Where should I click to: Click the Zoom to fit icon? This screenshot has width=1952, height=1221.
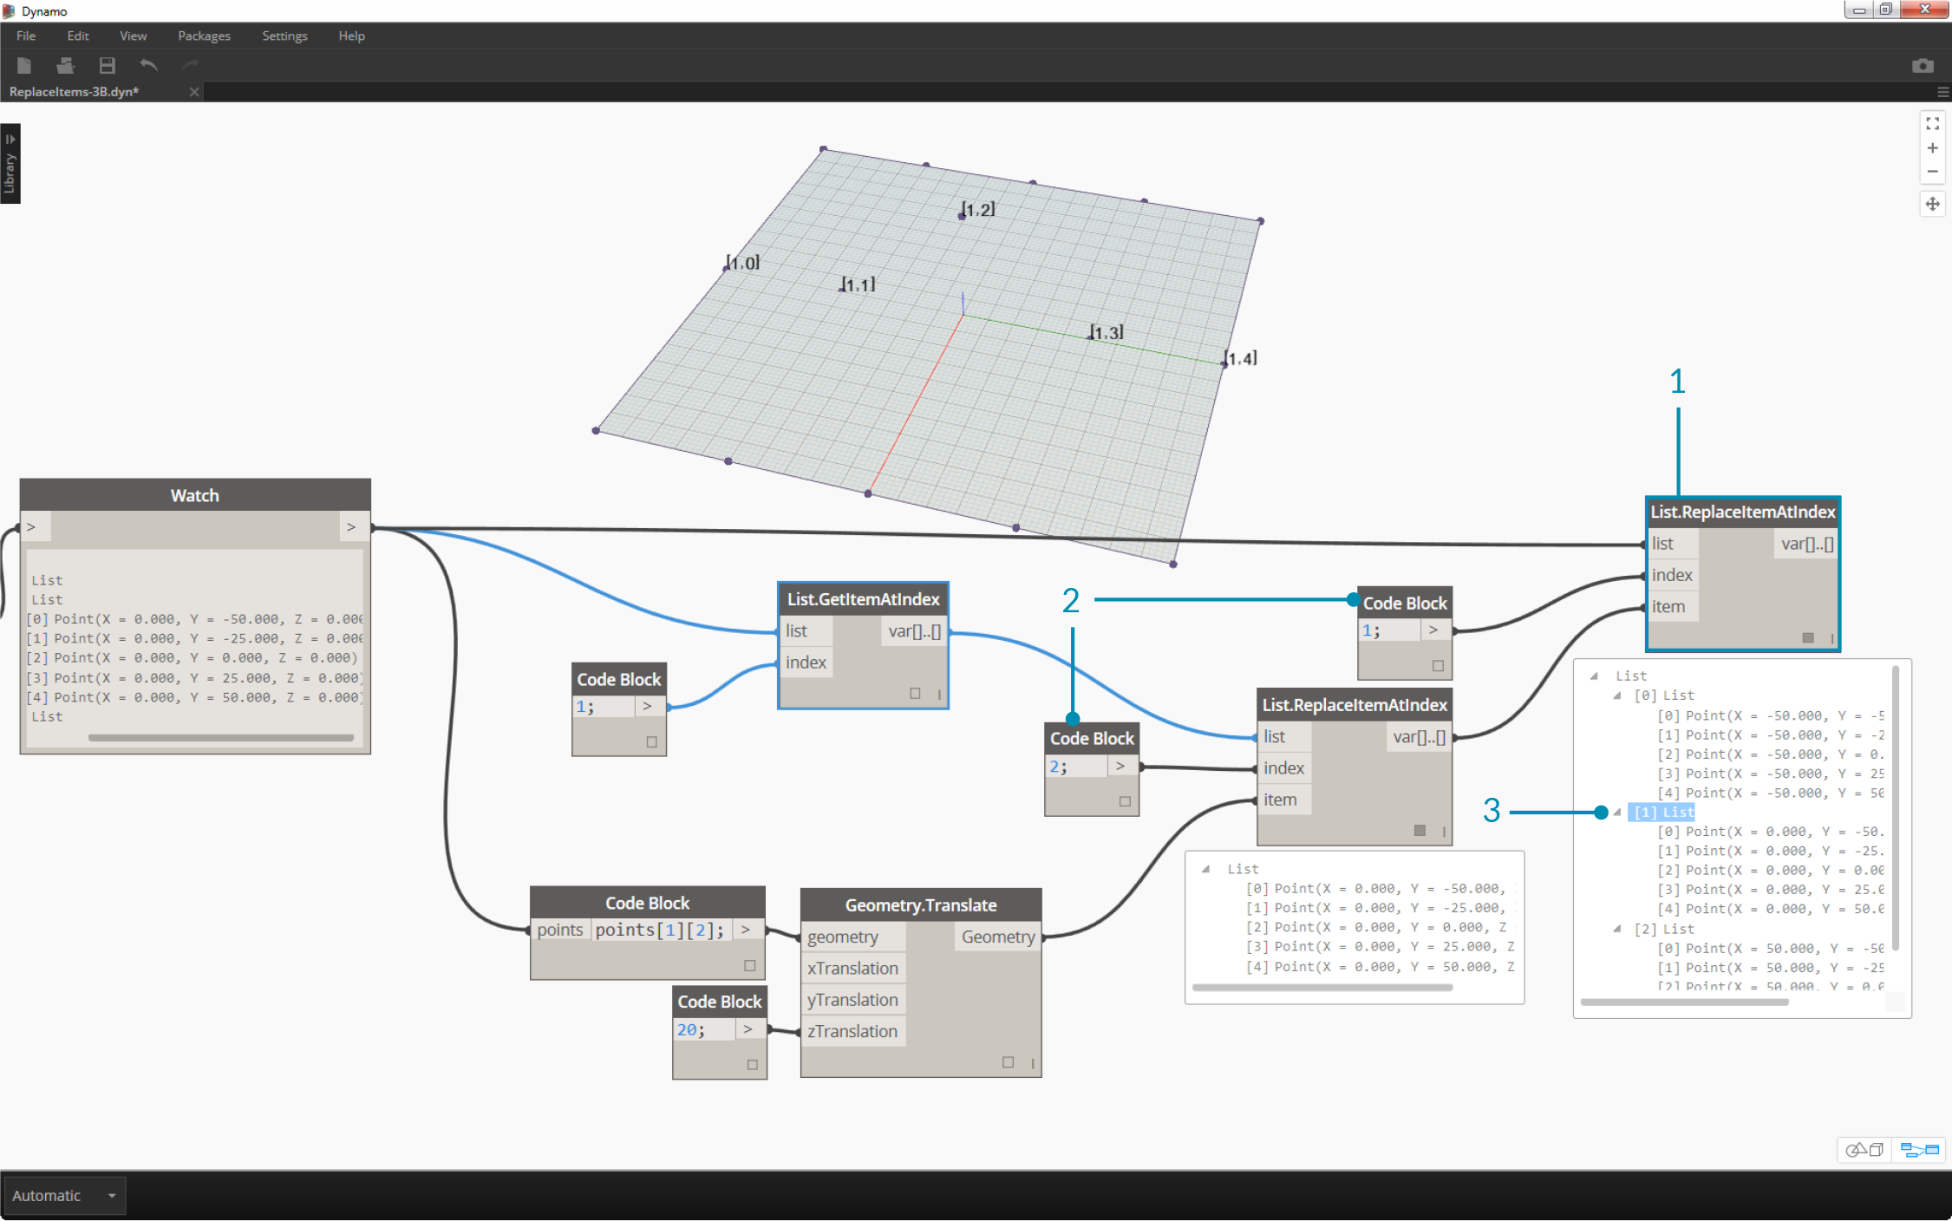click(1932, 124)
